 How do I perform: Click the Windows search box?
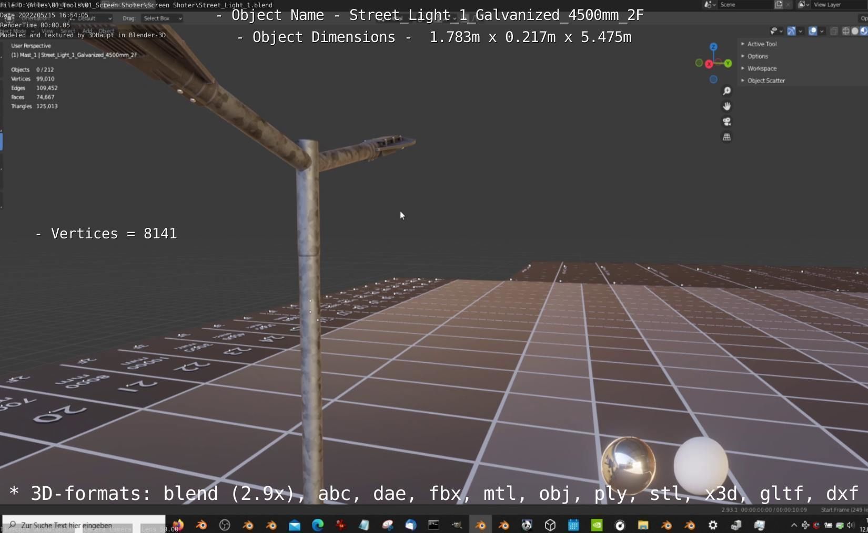coord(84,525)
